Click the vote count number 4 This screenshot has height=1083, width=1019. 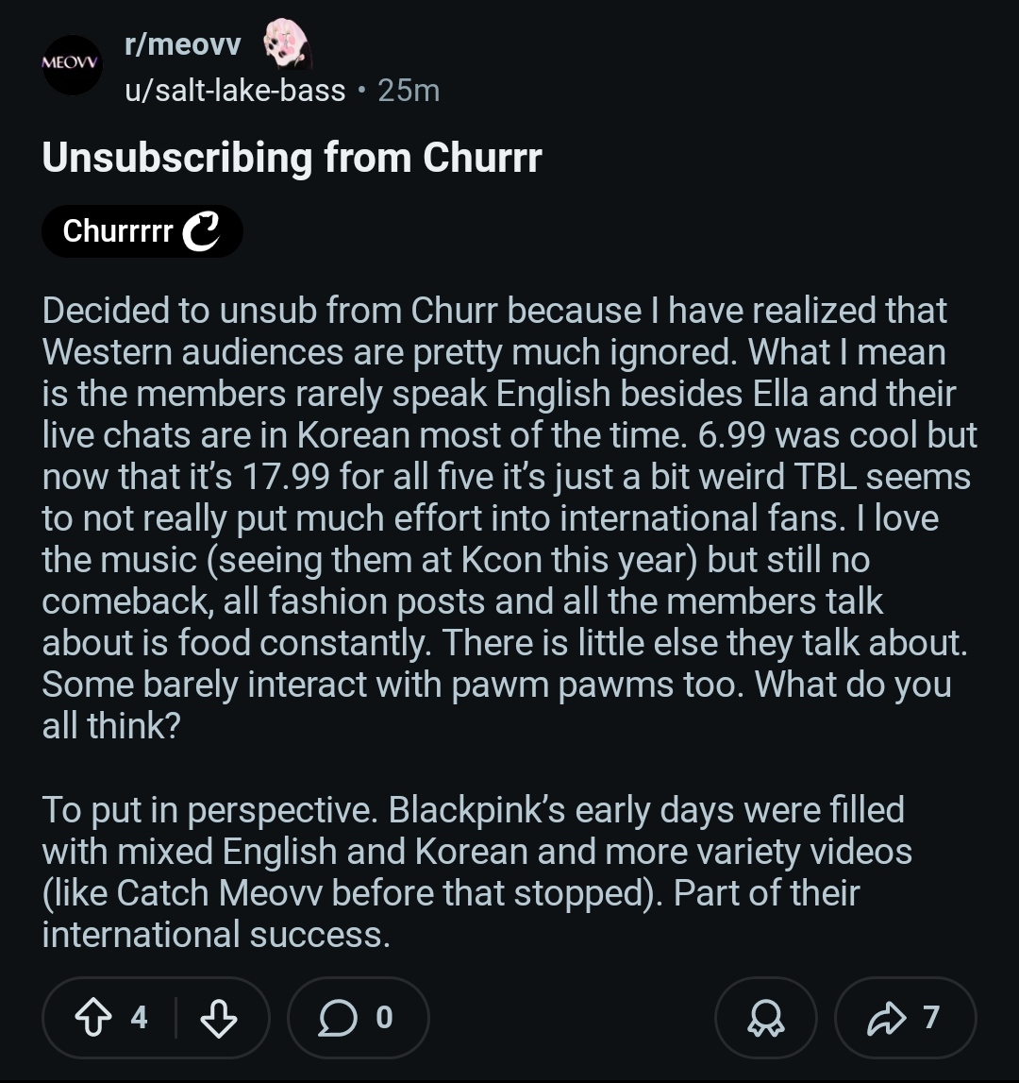pyautogui.click(x=140, y=1018)
